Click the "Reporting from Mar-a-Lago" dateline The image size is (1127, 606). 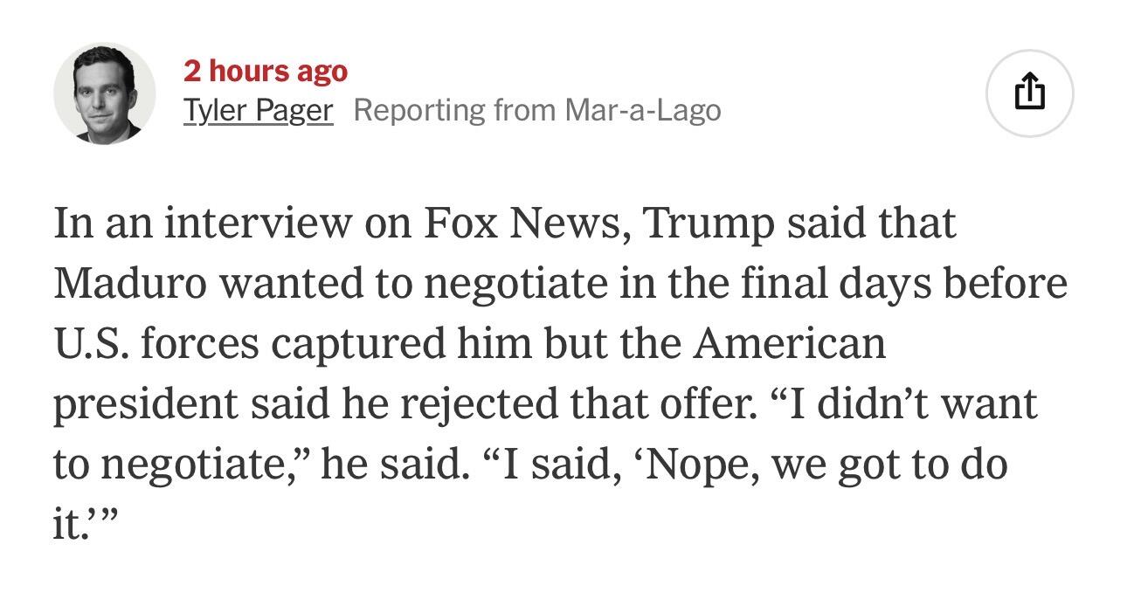click(537, 110)
